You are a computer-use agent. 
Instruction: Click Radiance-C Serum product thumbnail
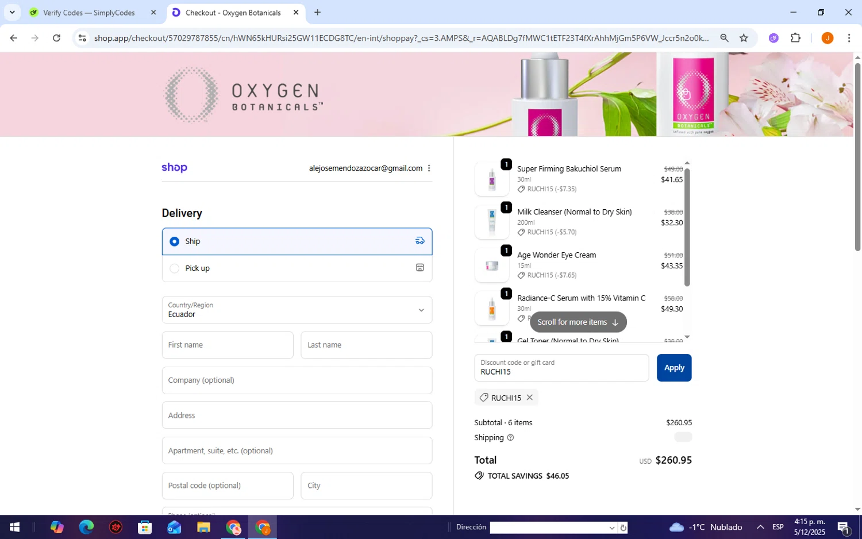click(492, 308)
